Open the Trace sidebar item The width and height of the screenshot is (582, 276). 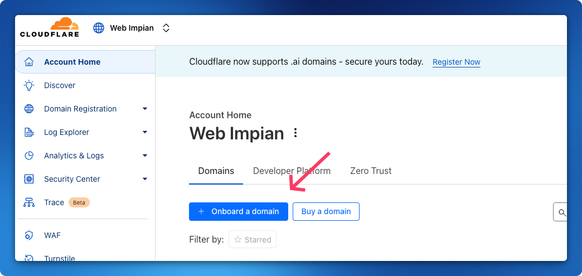point(54,202)
